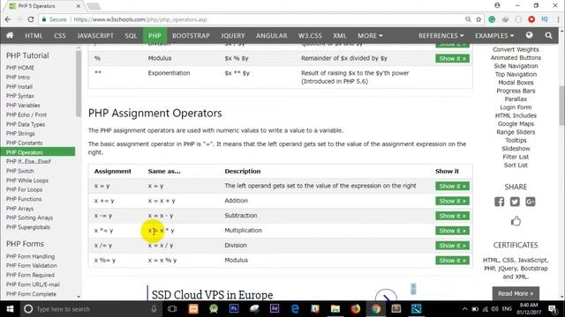Open Task View on taskbar
Viewport: 565px width, 317px height.
[172, 309]
